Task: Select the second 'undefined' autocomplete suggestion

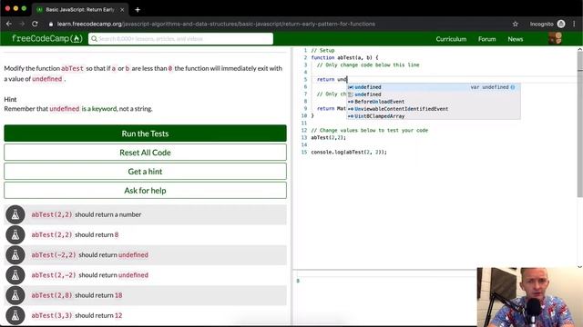Action: pyautogui.click(x=434, y=94)
